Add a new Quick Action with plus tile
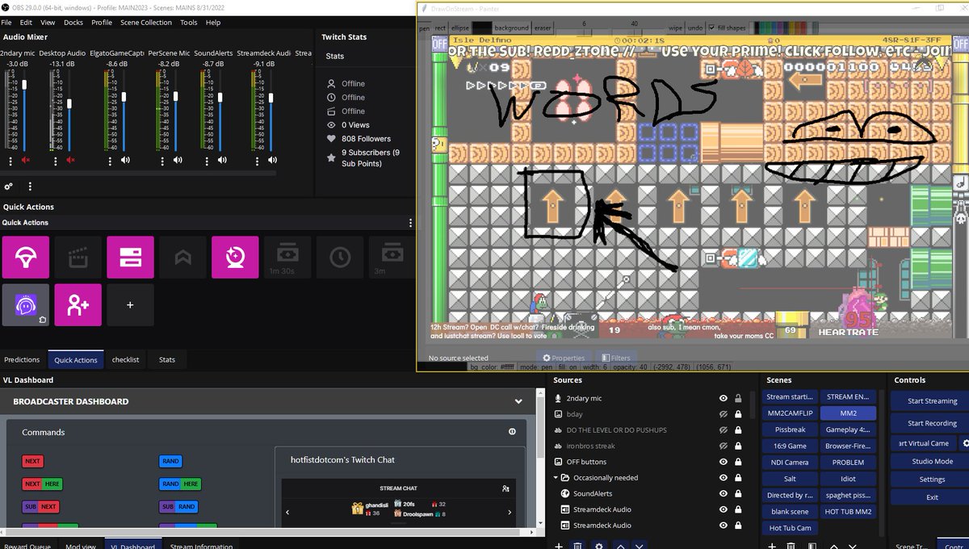 point(131,305)
